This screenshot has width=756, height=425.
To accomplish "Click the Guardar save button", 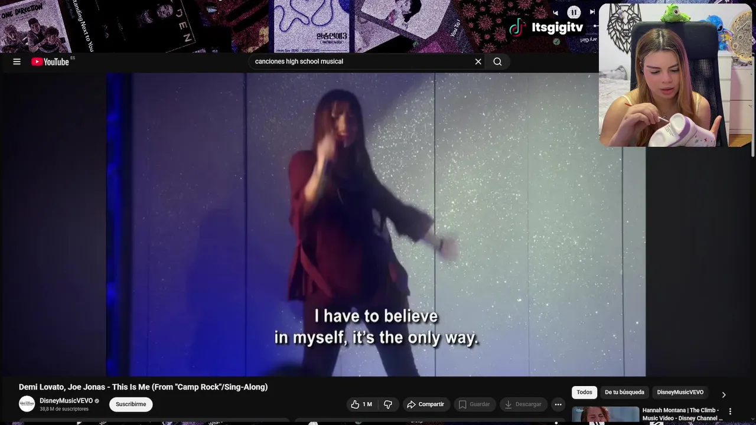I will pos(475,404).
